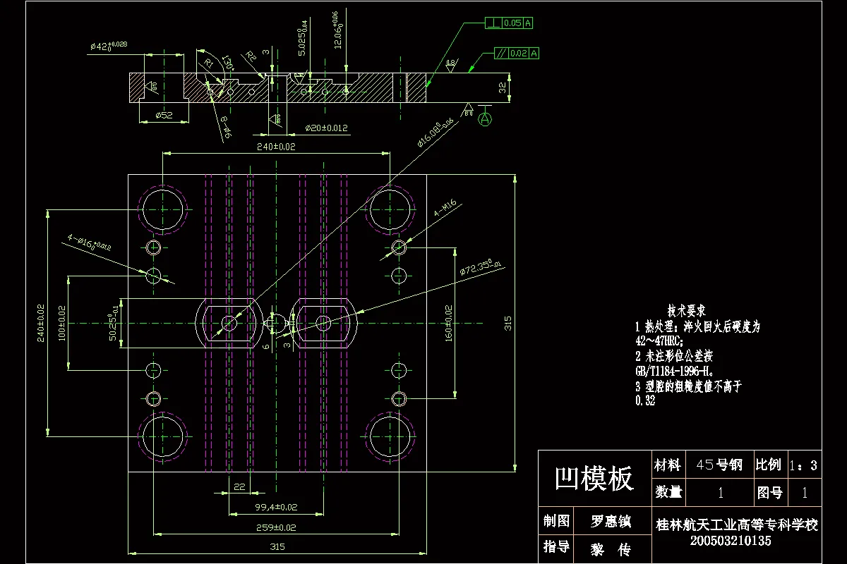Click the horizontal 240±0.02 dimension text

276,147
